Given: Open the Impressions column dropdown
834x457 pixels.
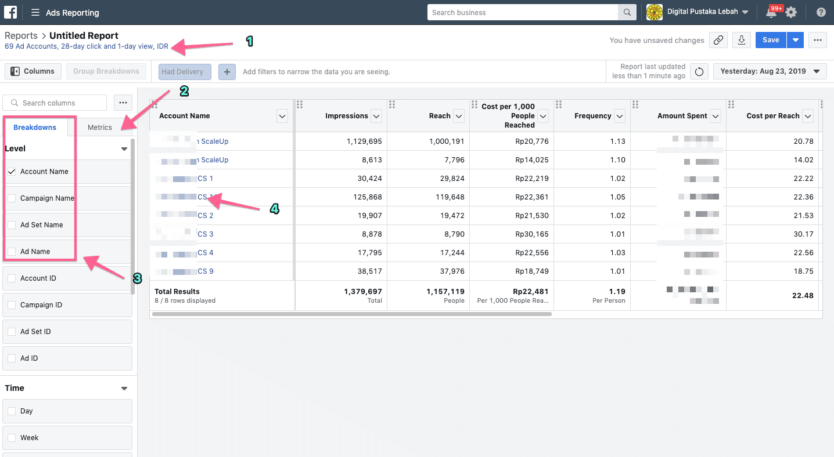Looking at the screenshot, I should (x=376, y=115).
